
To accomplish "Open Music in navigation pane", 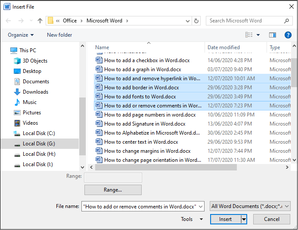I will (25, 102).
